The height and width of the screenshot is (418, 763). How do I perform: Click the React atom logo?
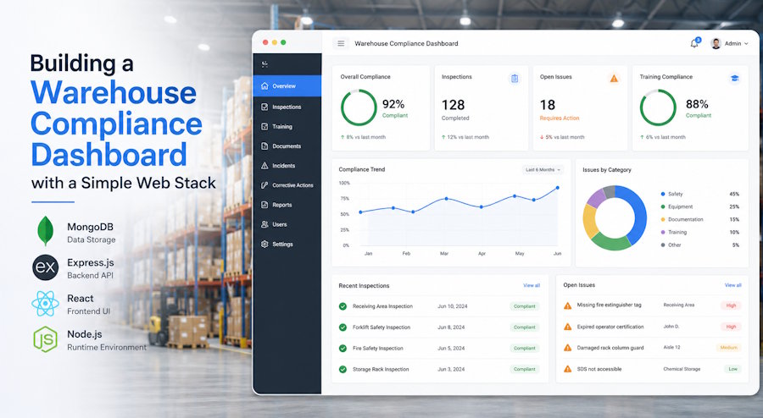point(45,304)
